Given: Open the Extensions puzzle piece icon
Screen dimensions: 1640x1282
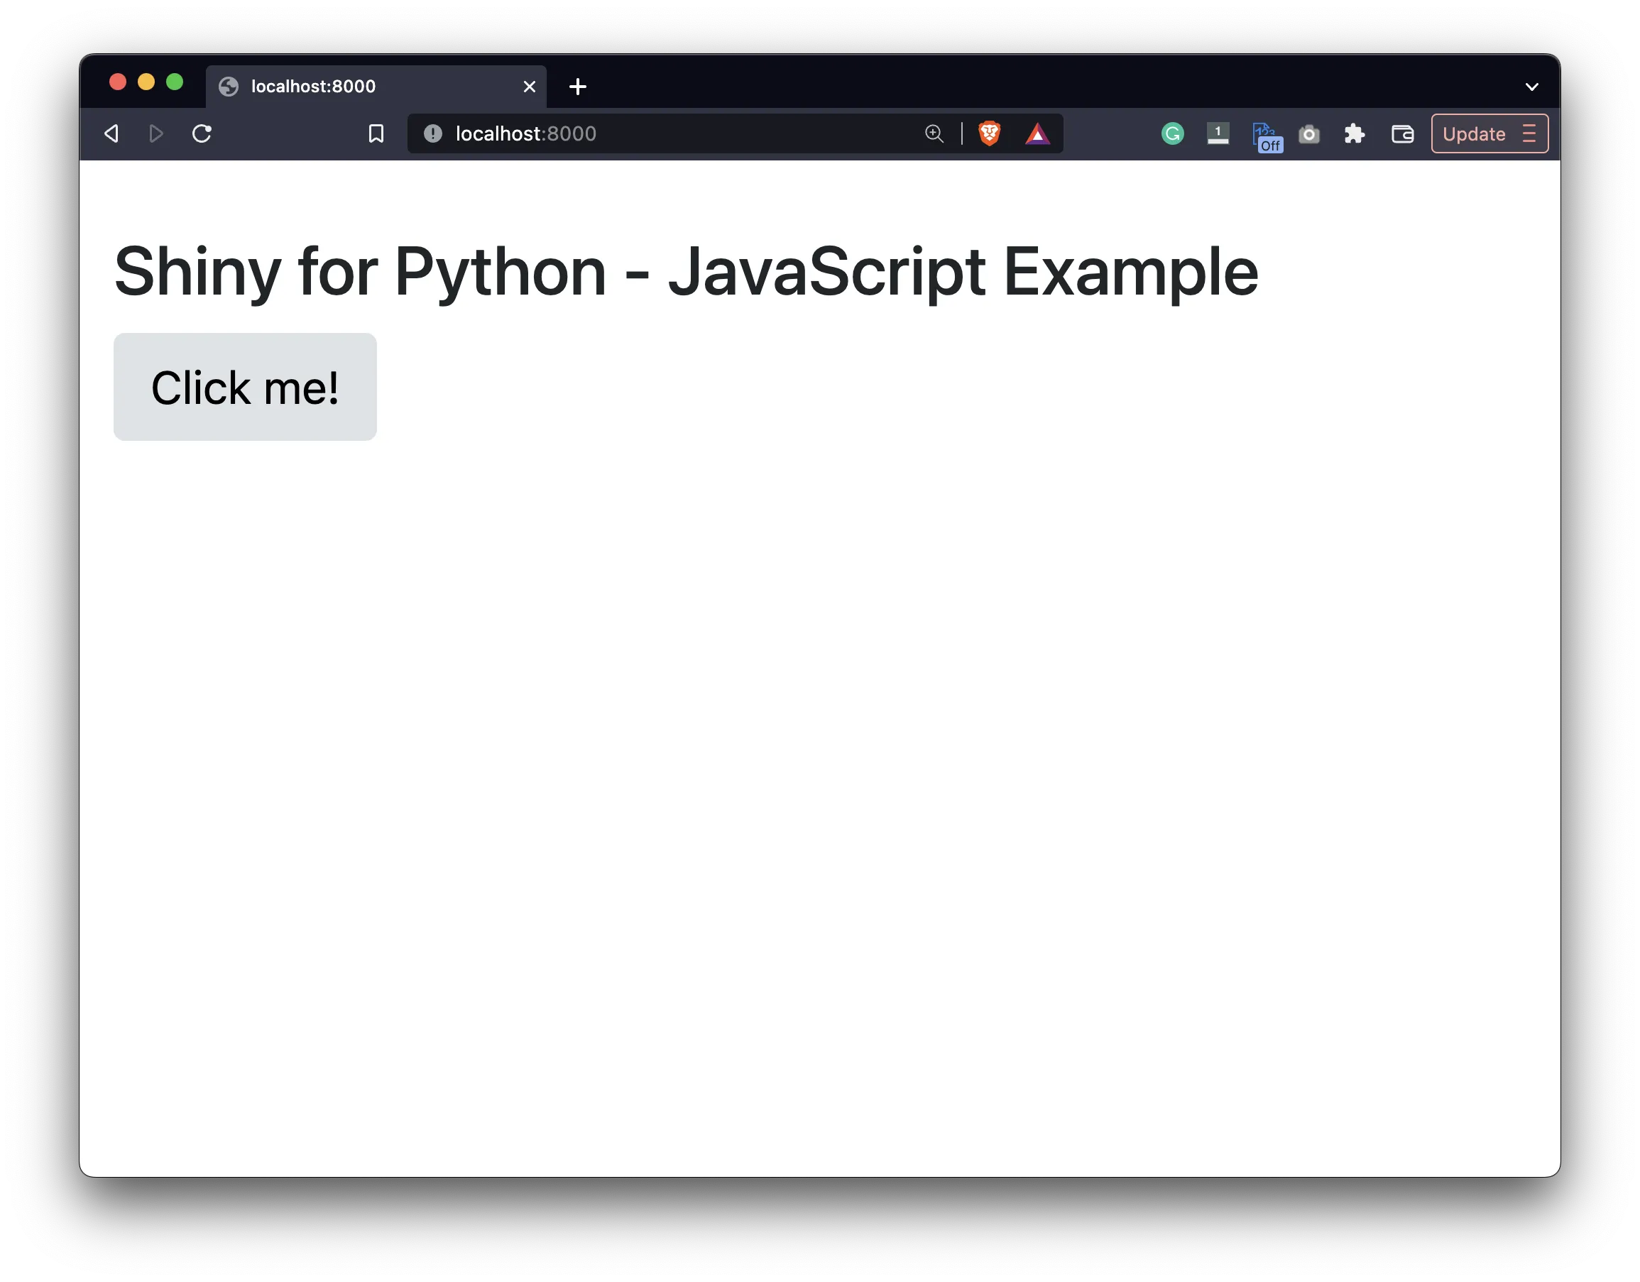Looking at the screenshot, I should [1355, 133].
